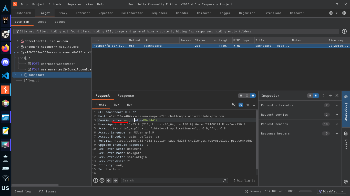Image resolution: width=350 pixels, height=196 pixels.
Task: Select second Inspector layout toggle
Action: tap(316, 95)
